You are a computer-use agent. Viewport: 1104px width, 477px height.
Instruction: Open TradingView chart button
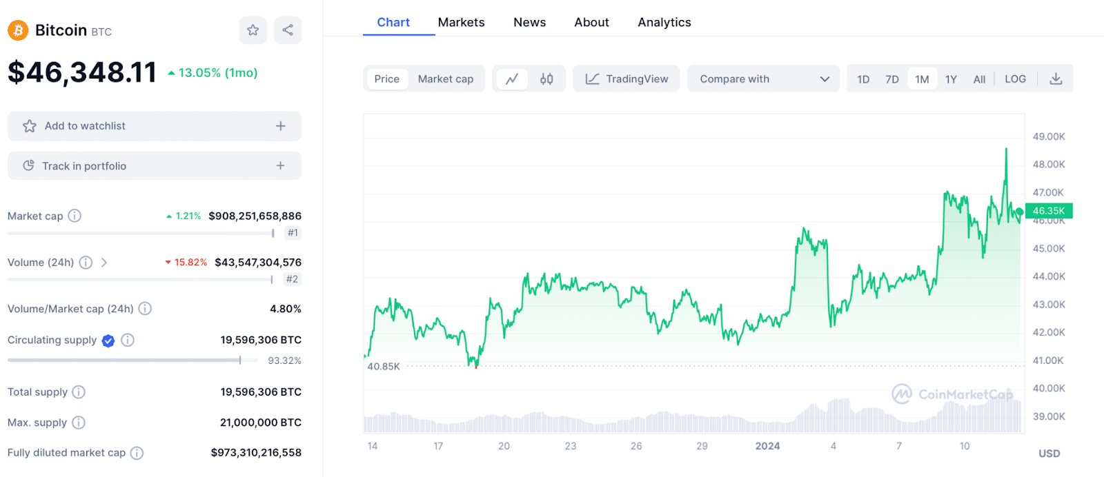[627, 79]
